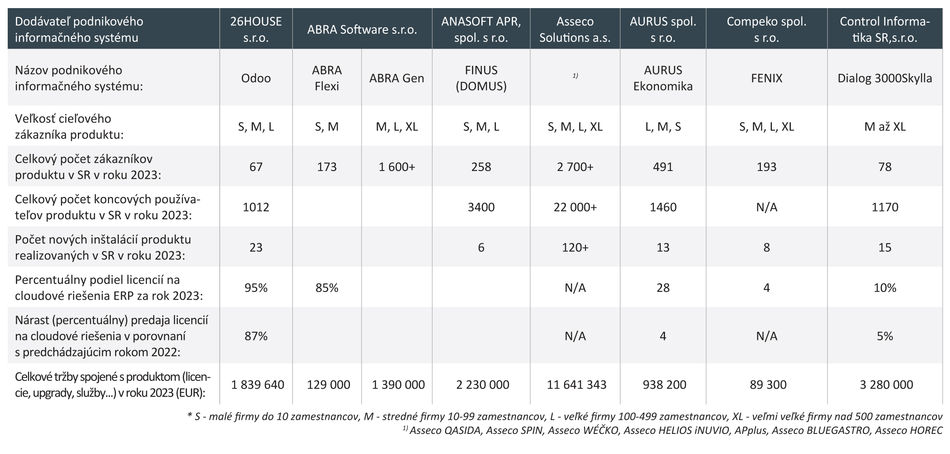The width and height of the screenshot is (950, 454).
Task: Click the Dialog 3000Skylla cell
Action: point(885,78)
